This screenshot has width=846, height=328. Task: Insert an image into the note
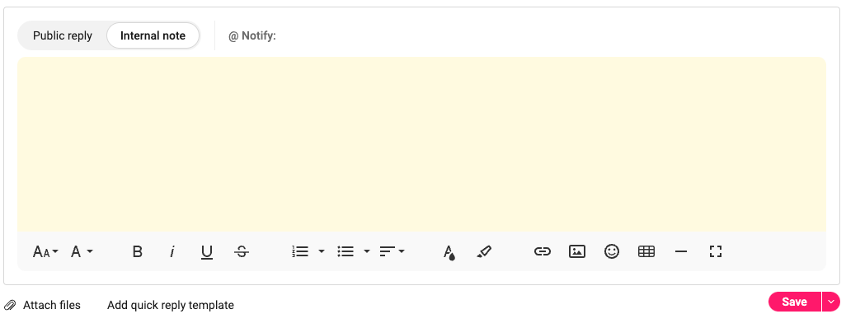(576, 251)
